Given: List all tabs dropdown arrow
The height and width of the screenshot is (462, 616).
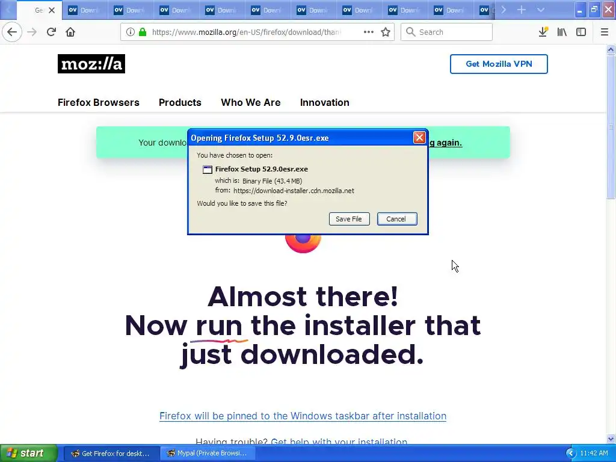Looking at the screenshot, I should [541, 10].
